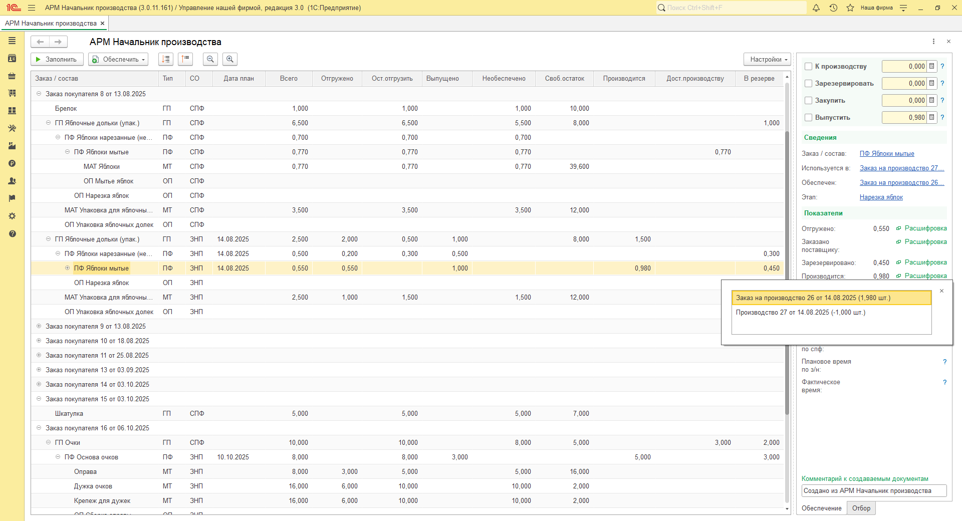Open the Обеспечить dropdown button

click(x=118, y=59)
